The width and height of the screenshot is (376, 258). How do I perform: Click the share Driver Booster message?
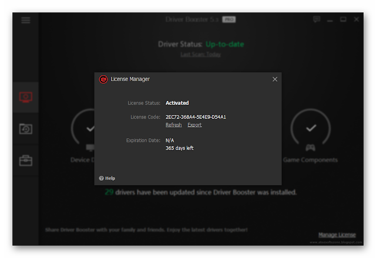coord(146,230)
